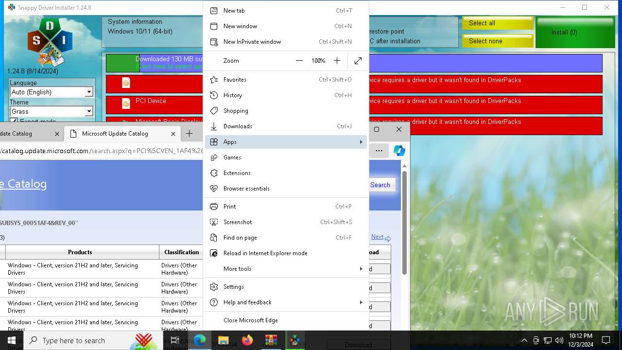Choose New window menu entry

286,26
